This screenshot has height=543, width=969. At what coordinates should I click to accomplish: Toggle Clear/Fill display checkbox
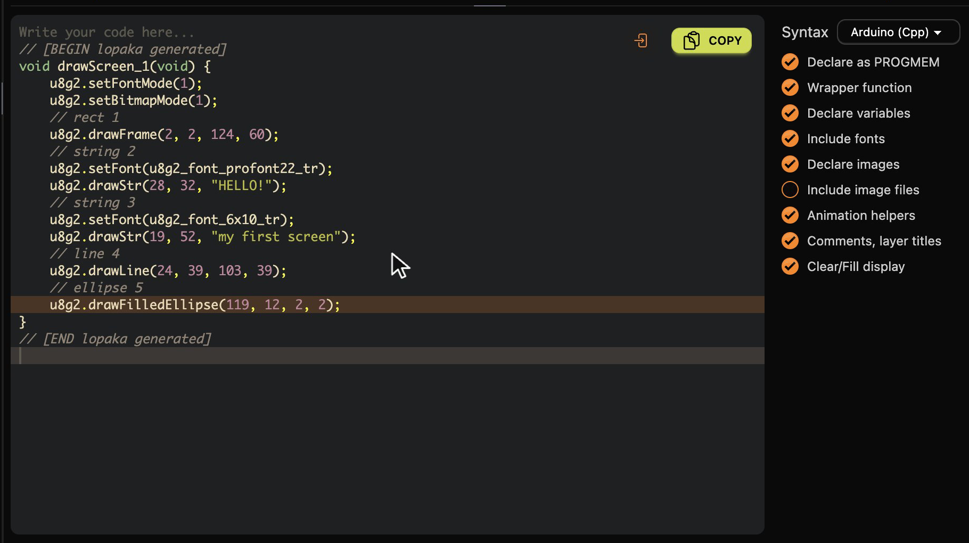click(790, 266)
